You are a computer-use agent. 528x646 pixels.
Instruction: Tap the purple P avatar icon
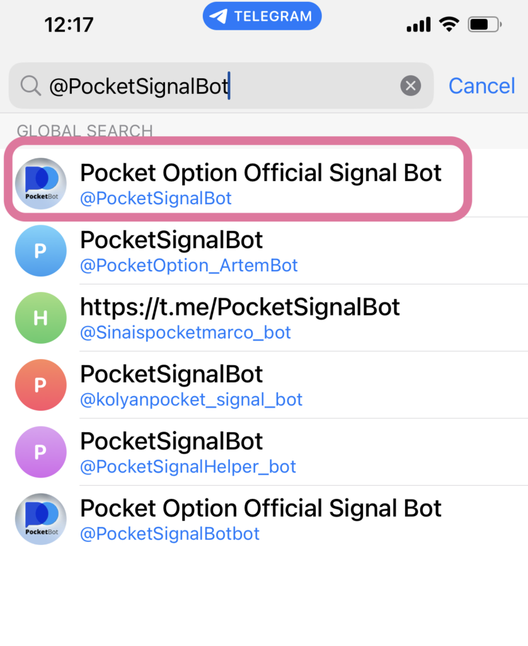point(41,452)
